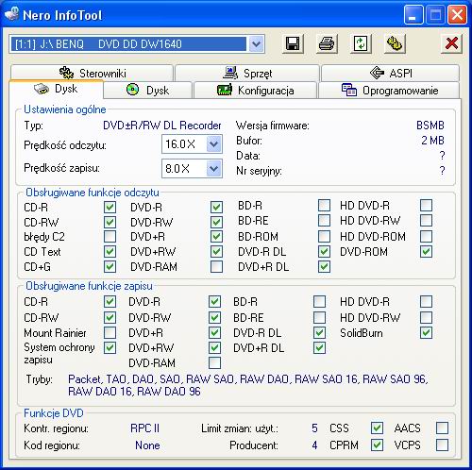This screenshot has width=472, height=470.
Task: Open the Sterowniki tab
Action: pyautogui.click(x=92, y=73)
